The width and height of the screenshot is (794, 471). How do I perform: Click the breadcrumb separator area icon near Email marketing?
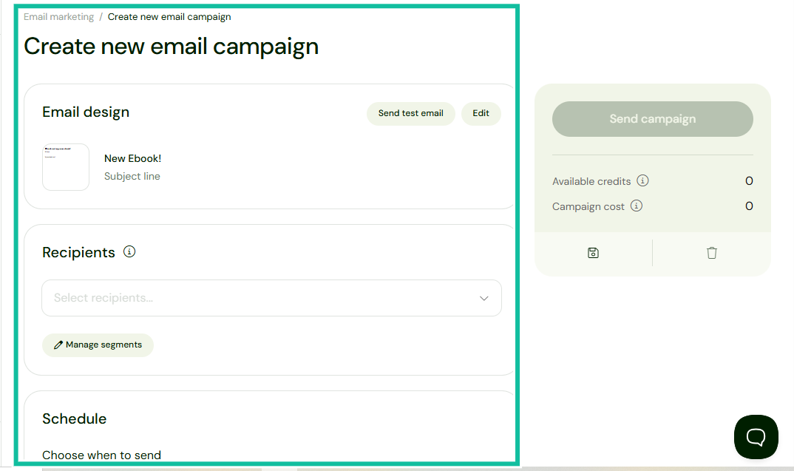(101, 16)
